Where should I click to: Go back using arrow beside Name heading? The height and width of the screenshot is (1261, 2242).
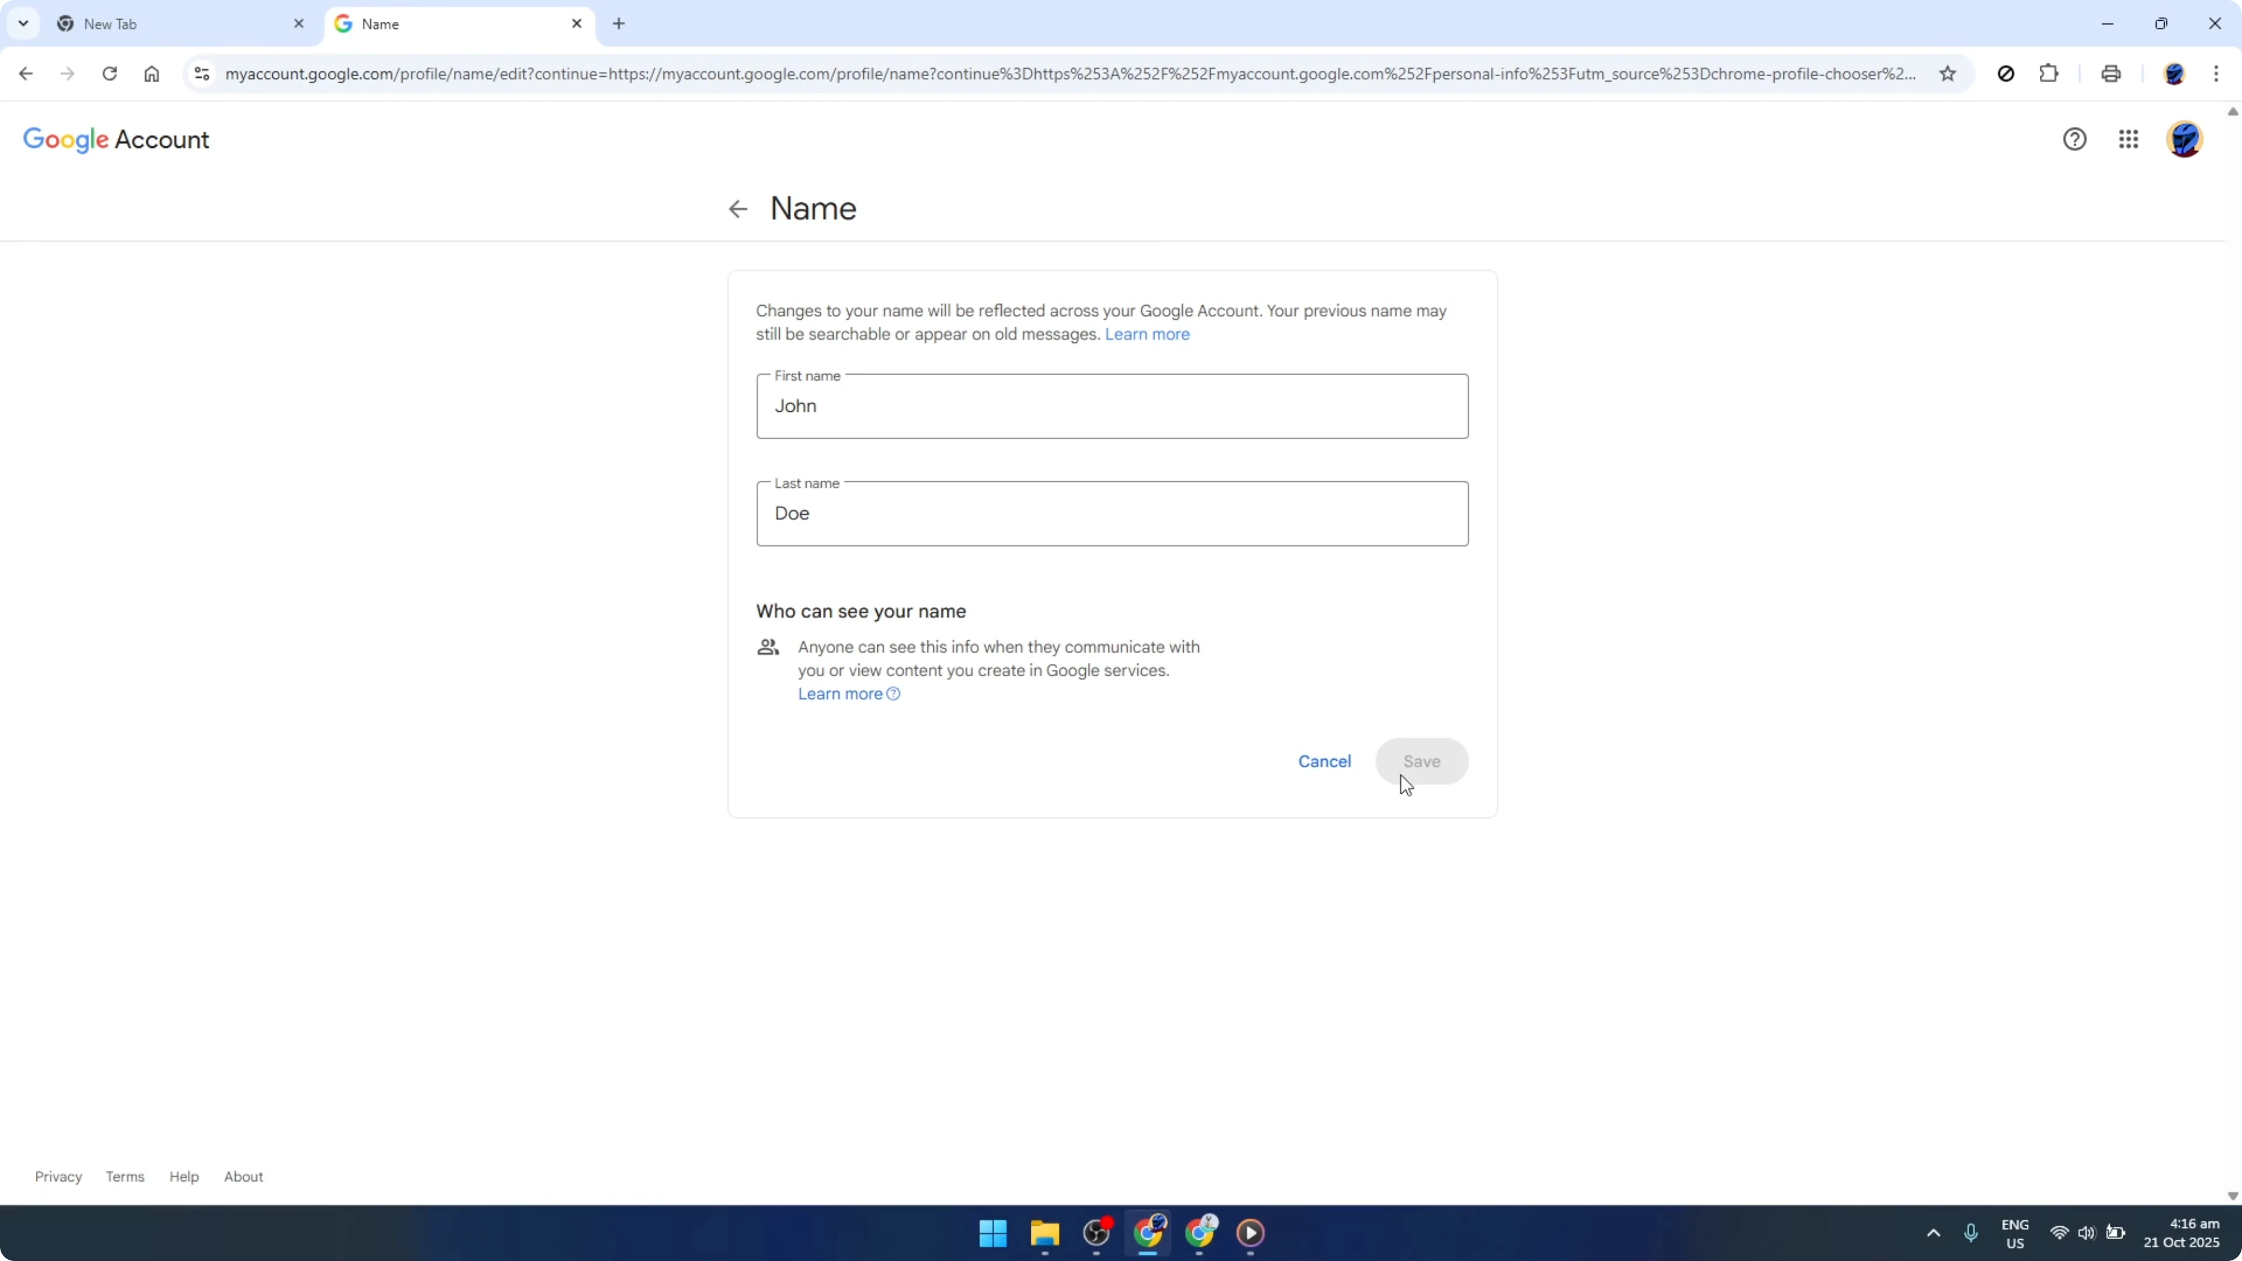[738, 209]
